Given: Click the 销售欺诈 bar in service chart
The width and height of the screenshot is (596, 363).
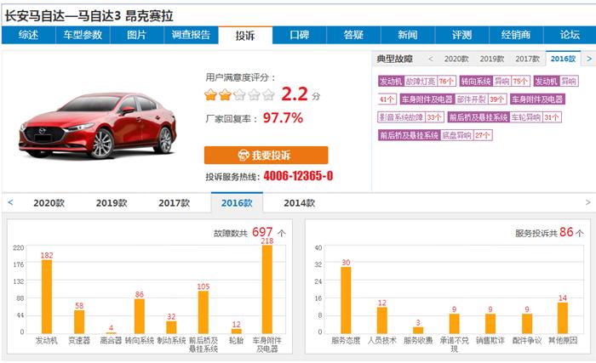Looking at the screenshot, I should tap(490, 324).
